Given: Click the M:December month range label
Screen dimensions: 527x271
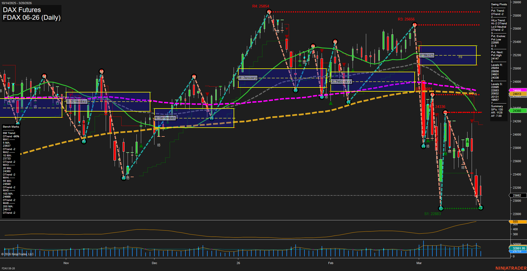Looking at the screenshot, I should pos(165,118).
